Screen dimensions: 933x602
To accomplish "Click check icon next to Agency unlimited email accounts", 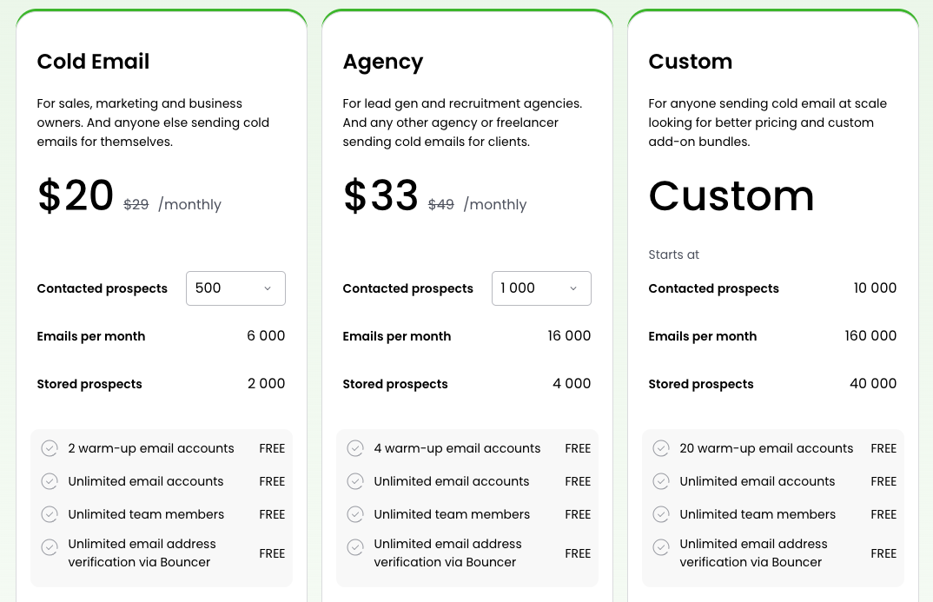I will tap(355, 481).
